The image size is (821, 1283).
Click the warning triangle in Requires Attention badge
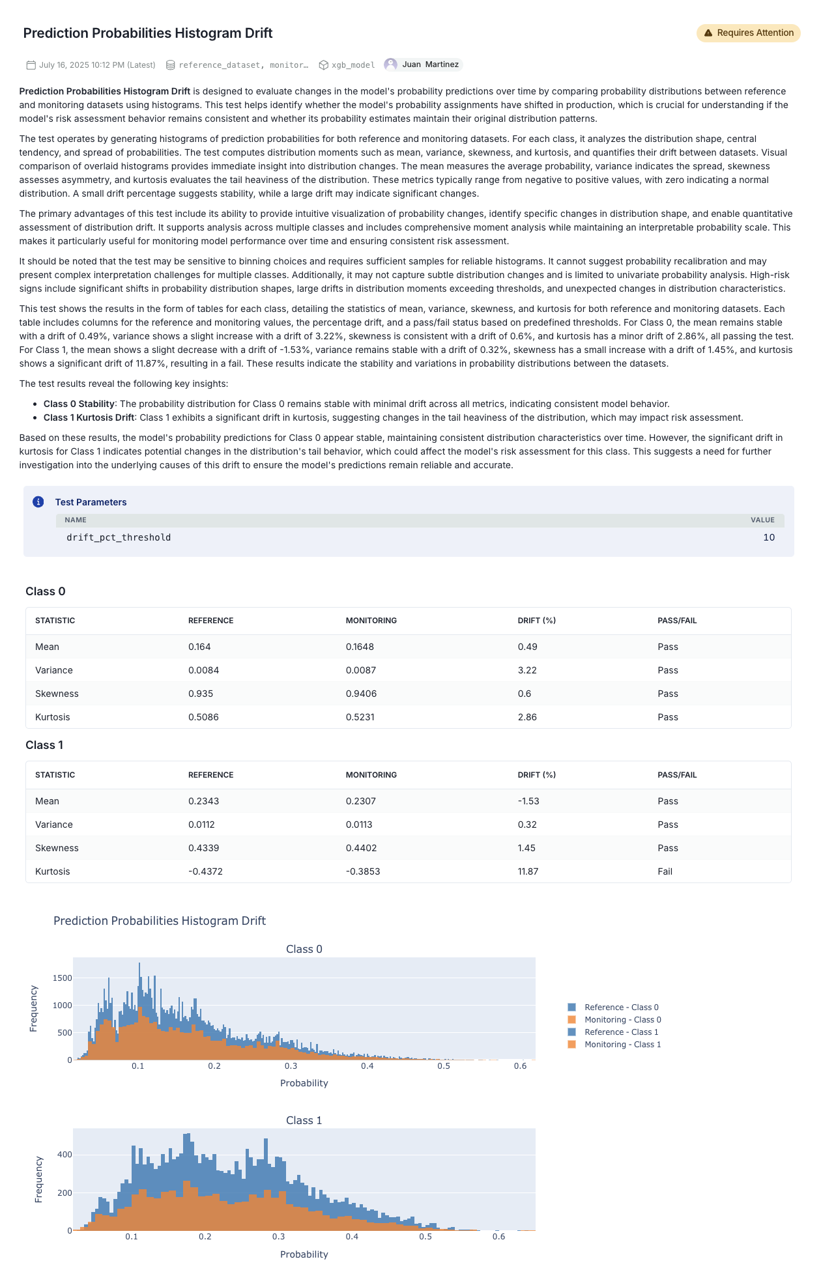click(x=708, y=33)
